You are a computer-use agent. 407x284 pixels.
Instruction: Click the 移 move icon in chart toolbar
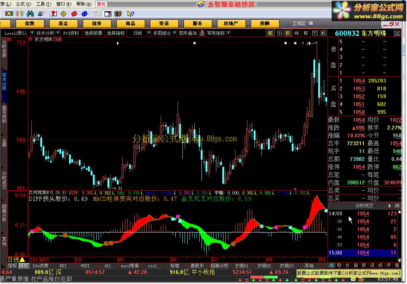click(x=306, y=33)
